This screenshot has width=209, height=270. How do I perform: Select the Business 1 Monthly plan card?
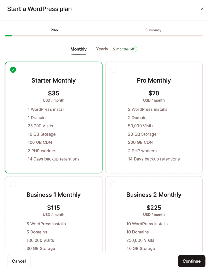53,211
